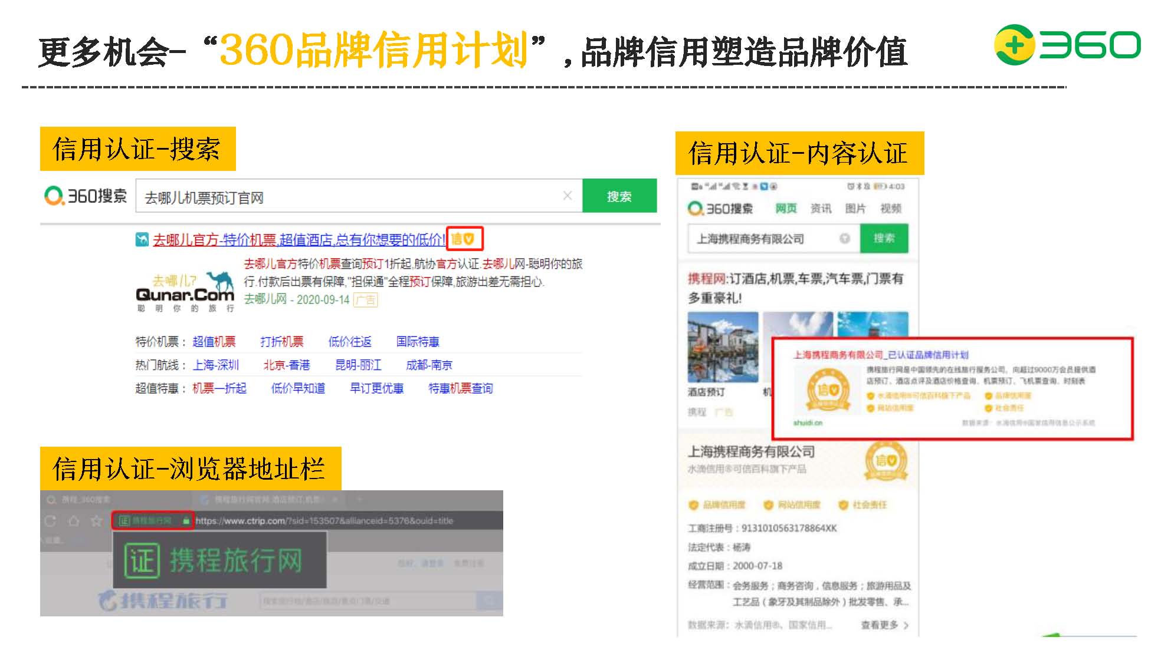1174x660 pixels.
Task: Select the 图片 tab in mobile 360 search
Action: (855, 208)
